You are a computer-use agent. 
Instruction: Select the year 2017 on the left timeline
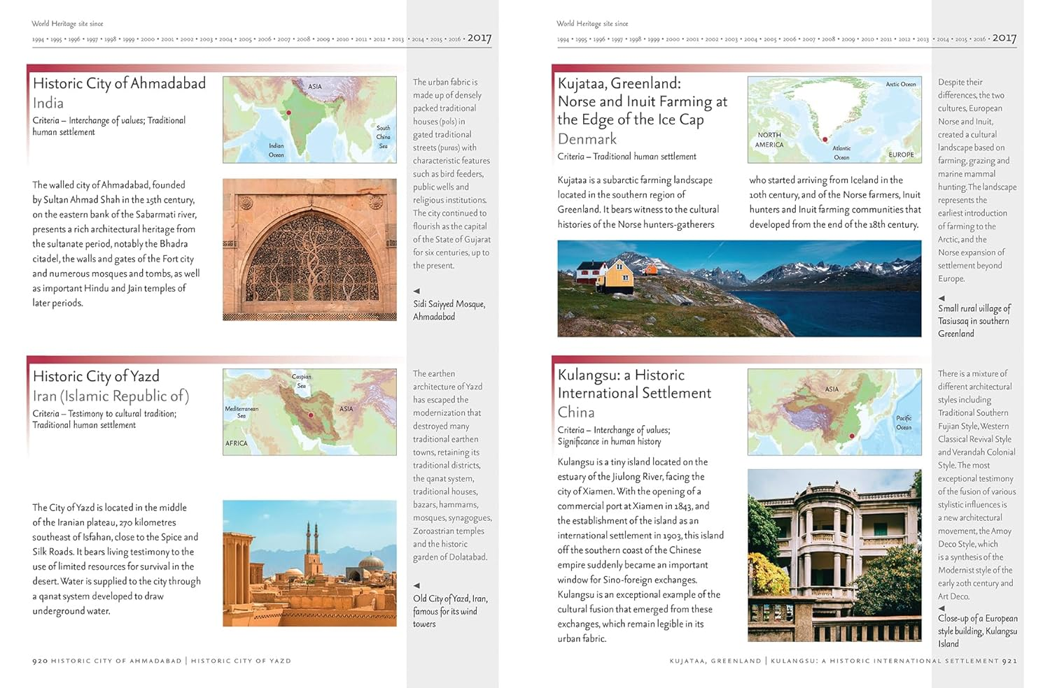(480, 38)
